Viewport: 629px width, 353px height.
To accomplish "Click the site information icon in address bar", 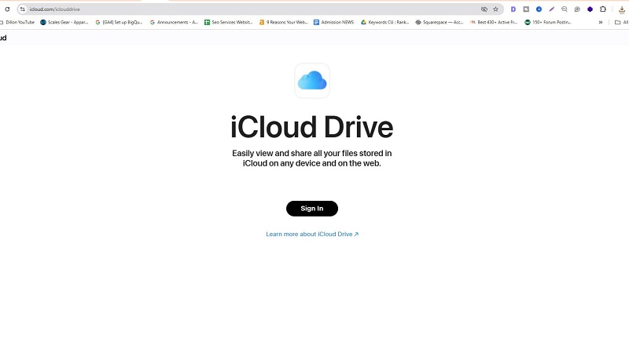I will pos(22,9).
